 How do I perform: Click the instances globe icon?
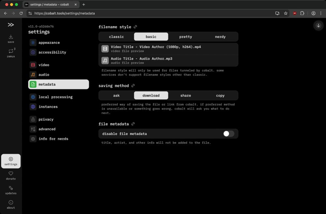(x=33, y=107)
